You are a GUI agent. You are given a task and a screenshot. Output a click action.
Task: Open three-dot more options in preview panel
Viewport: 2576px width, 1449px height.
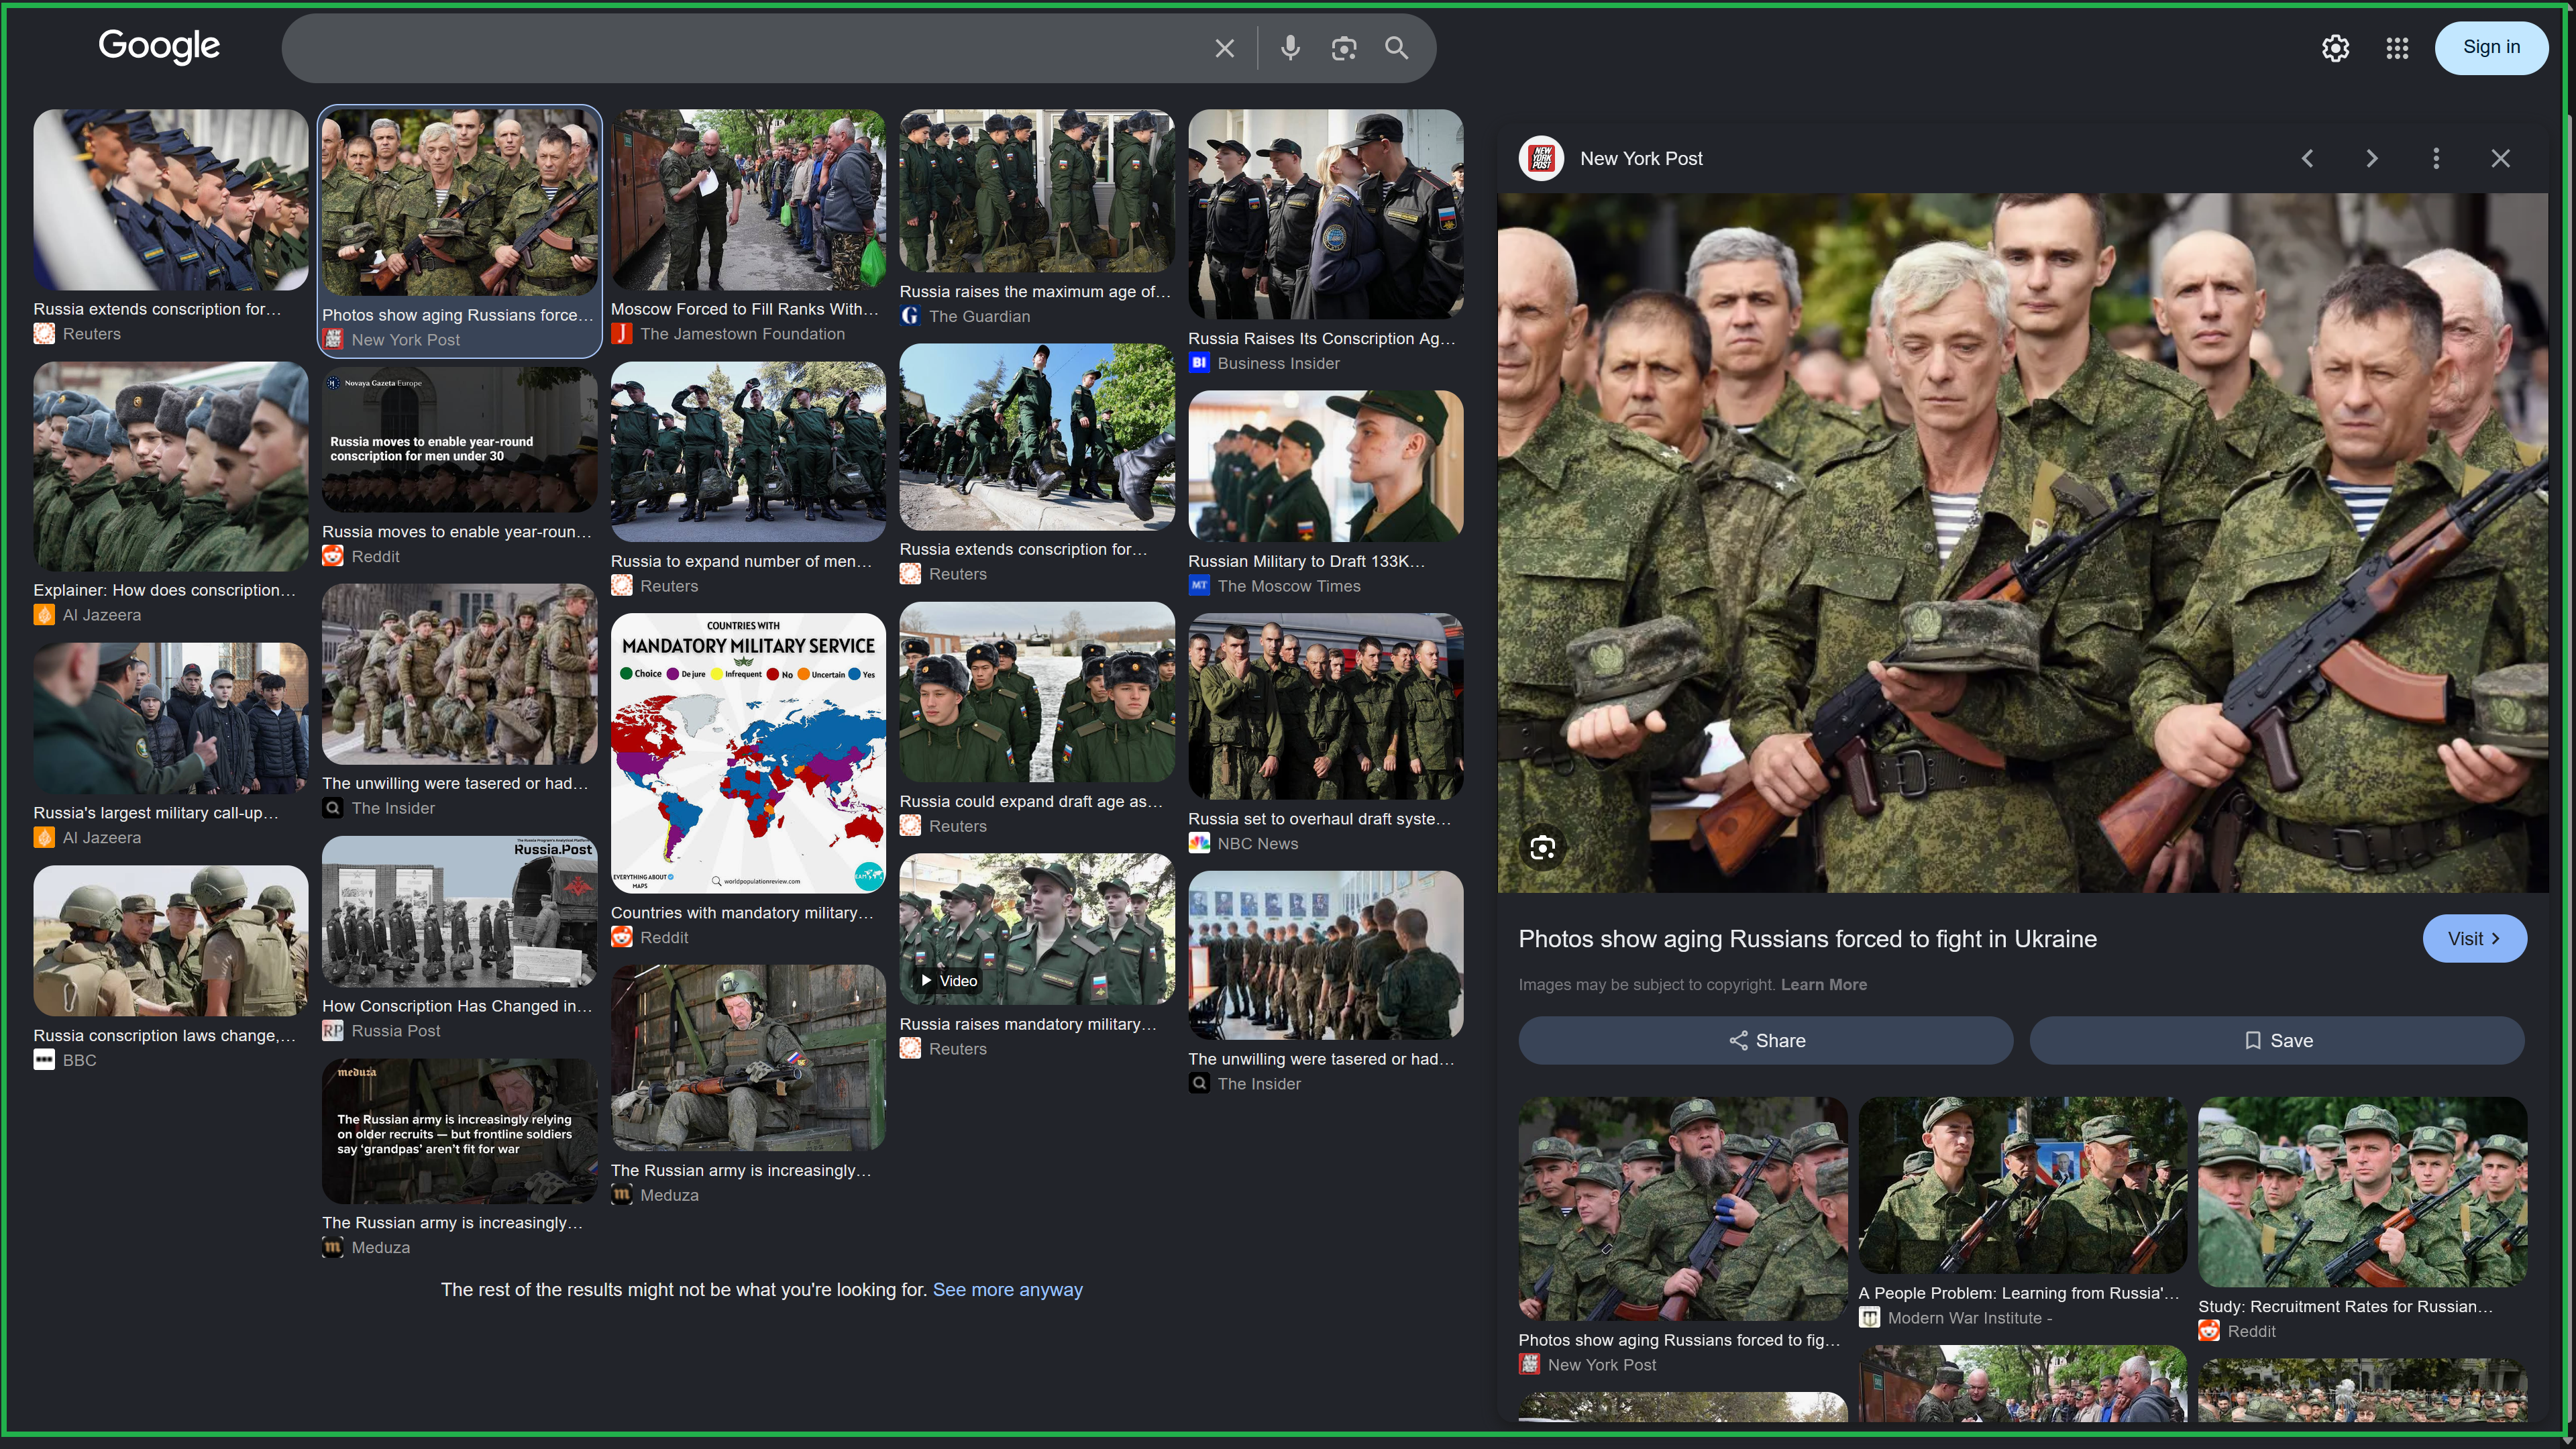pos(2436,158)
